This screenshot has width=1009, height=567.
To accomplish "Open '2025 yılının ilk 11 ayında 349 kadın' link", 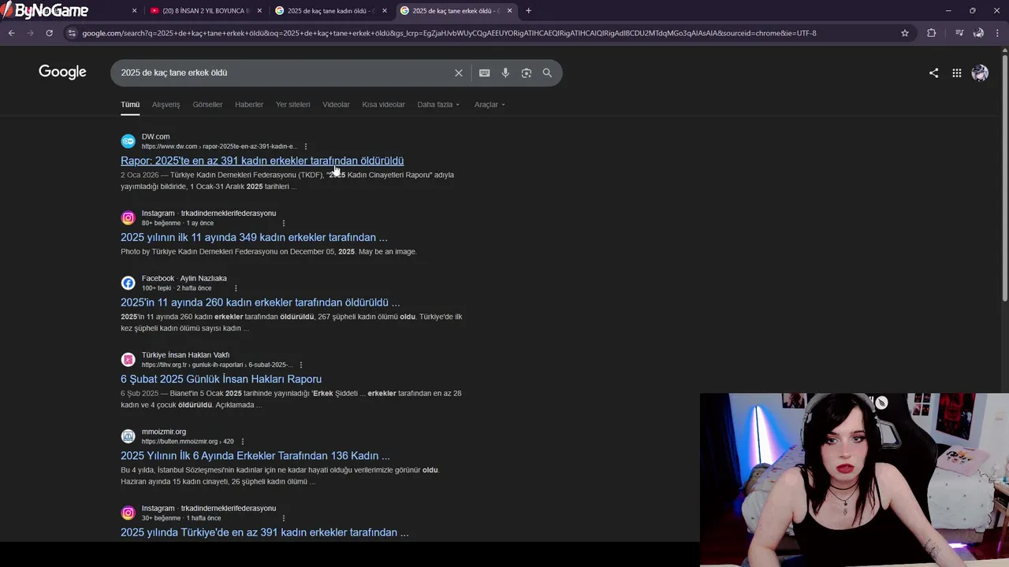I will (254, 237).
